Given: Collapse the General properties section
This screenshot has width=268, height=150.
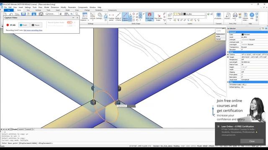Looking at the screenshot, I should [228, 32].
